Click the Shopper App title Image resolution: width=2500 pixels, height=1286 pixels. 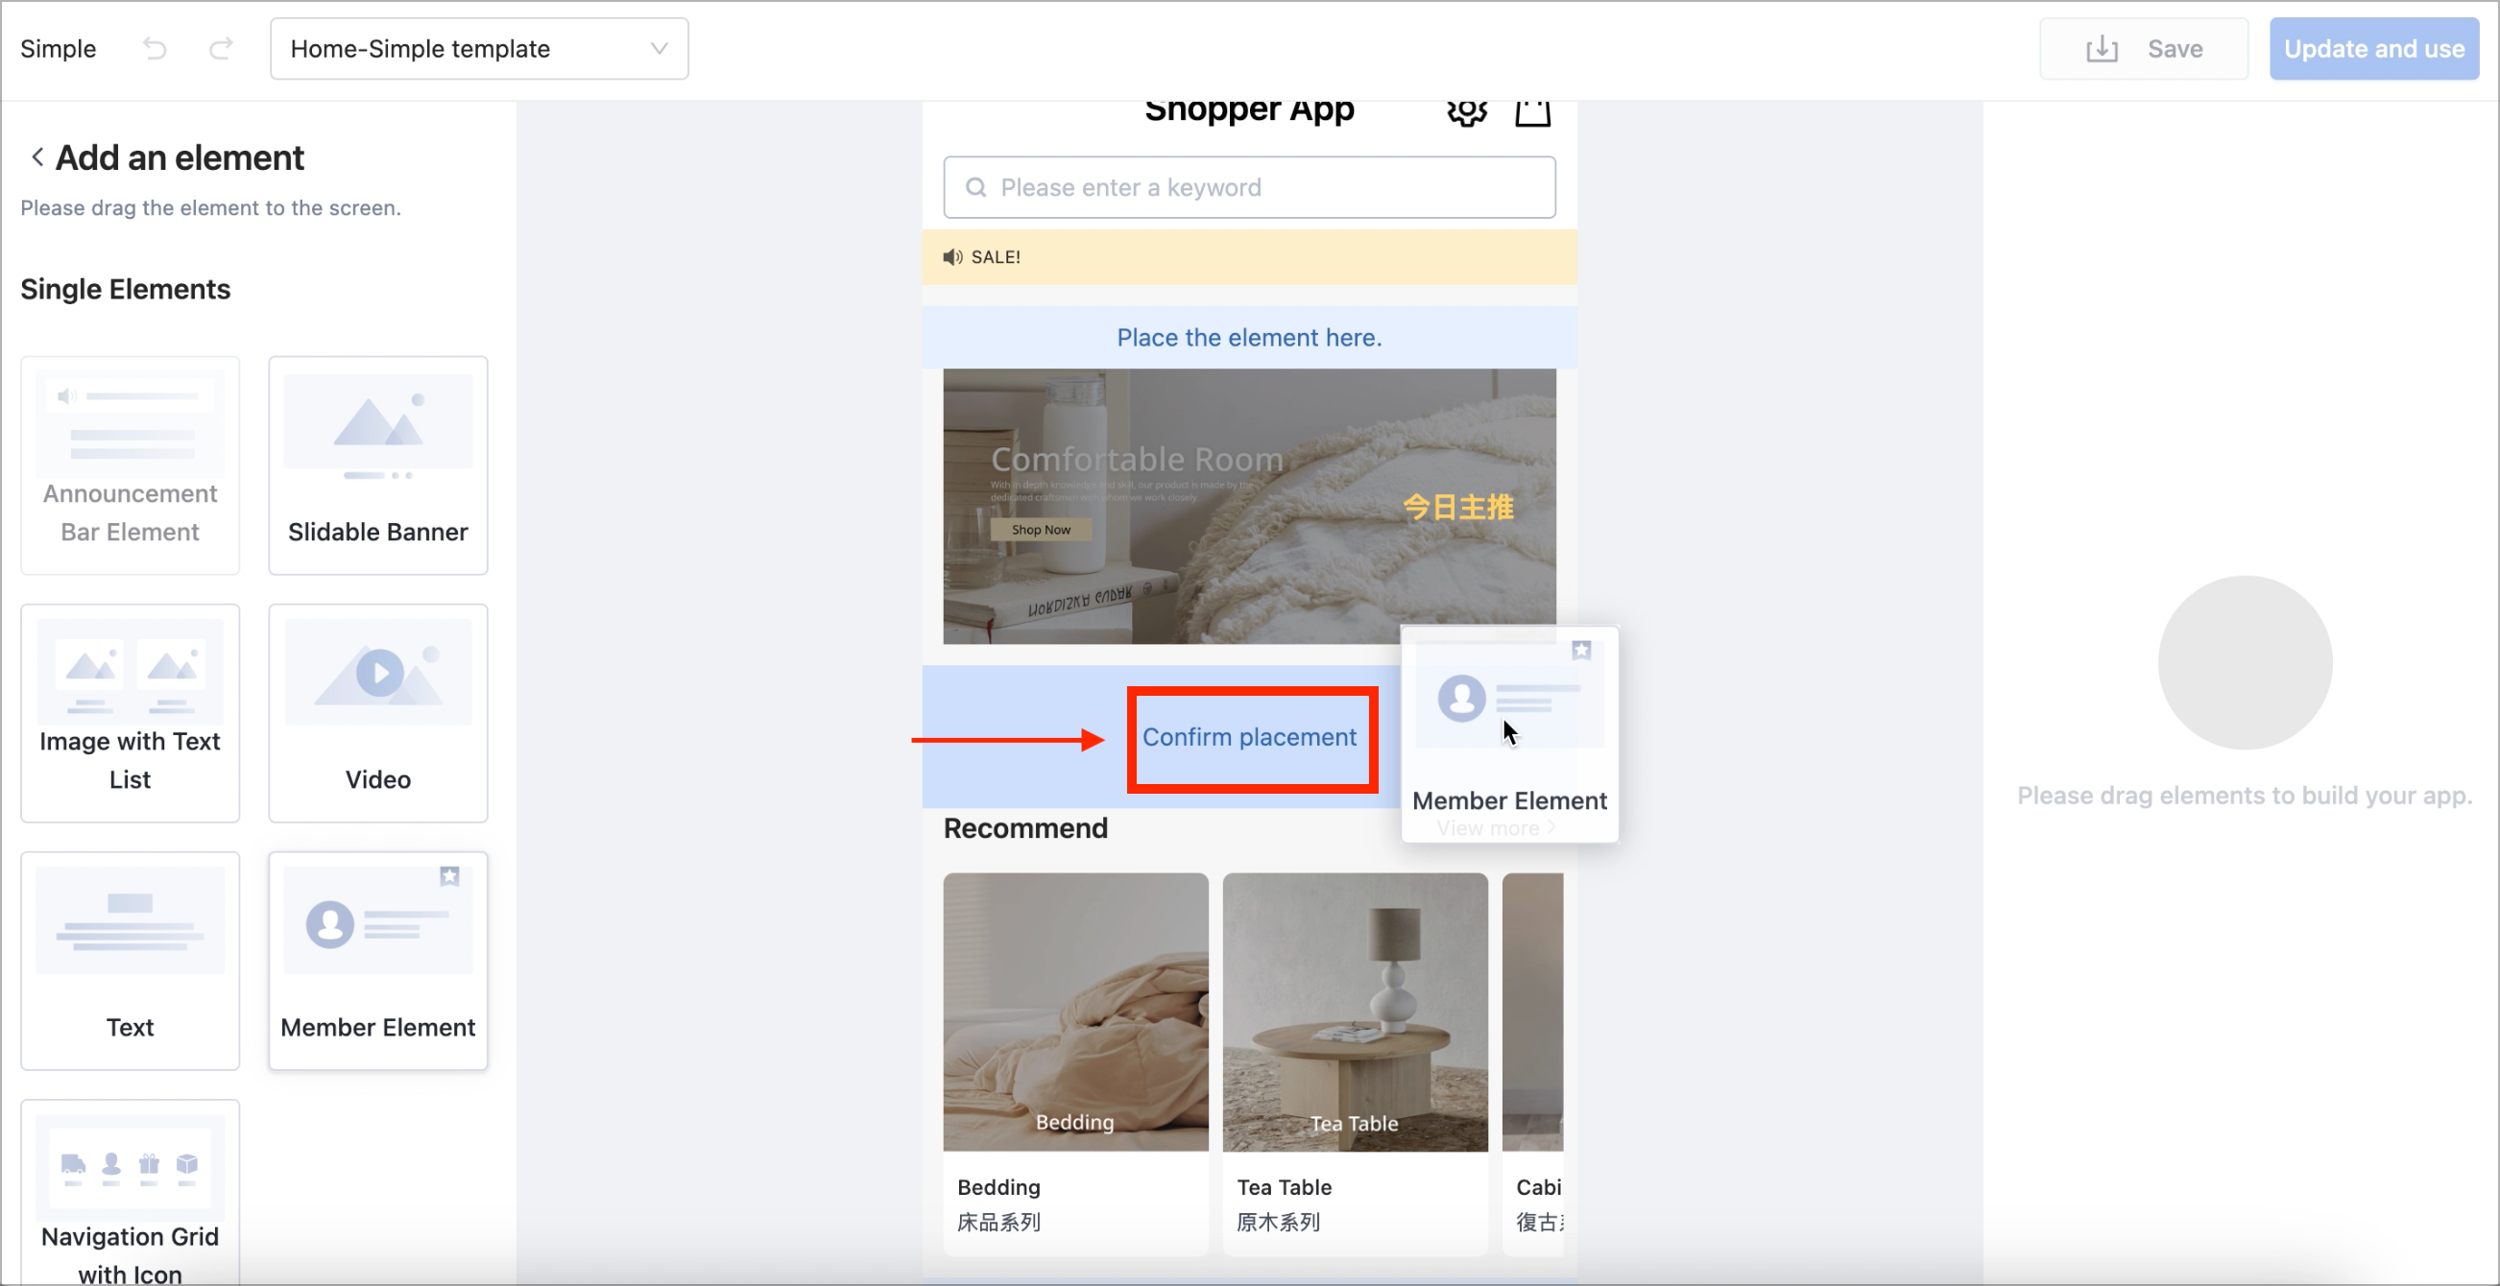[1249, 110]
